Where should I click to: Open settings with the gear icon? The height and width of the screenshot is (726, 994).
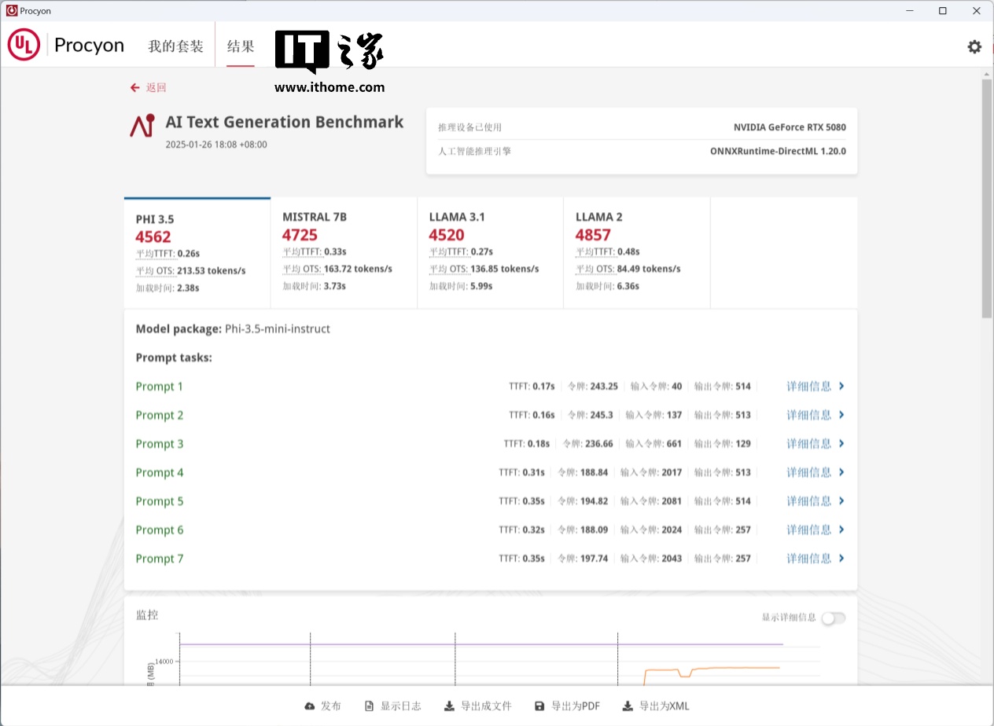(x=974, y=47)
